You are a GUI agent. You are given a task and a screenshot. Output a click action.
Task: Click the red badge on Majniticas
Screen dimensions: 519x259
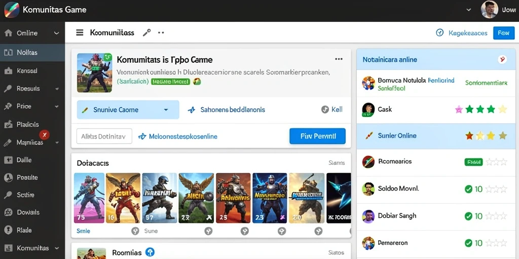pos(45,135)
